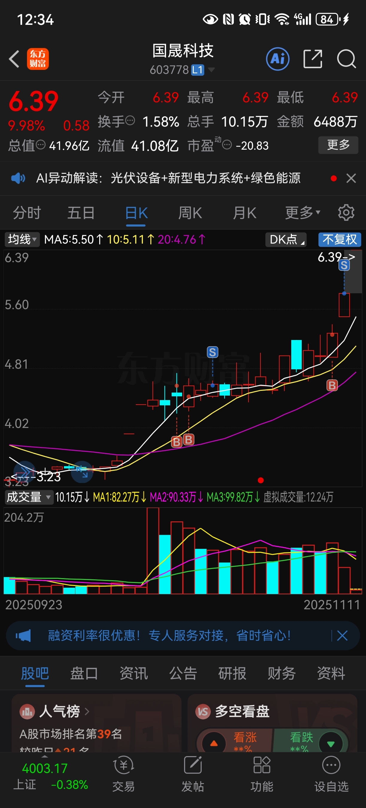Screen dimensions: 366x808
Task: Expand the 更多 chart period dropdown
Action: tap(303, 212)
